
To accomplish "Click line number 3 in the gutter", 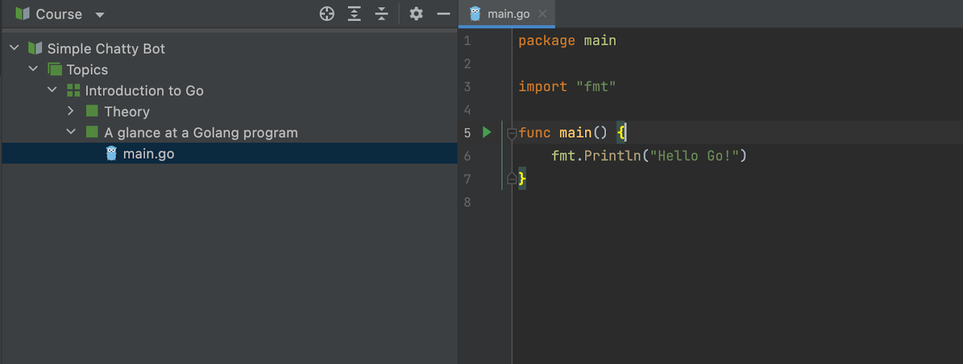I will (467, 86).
